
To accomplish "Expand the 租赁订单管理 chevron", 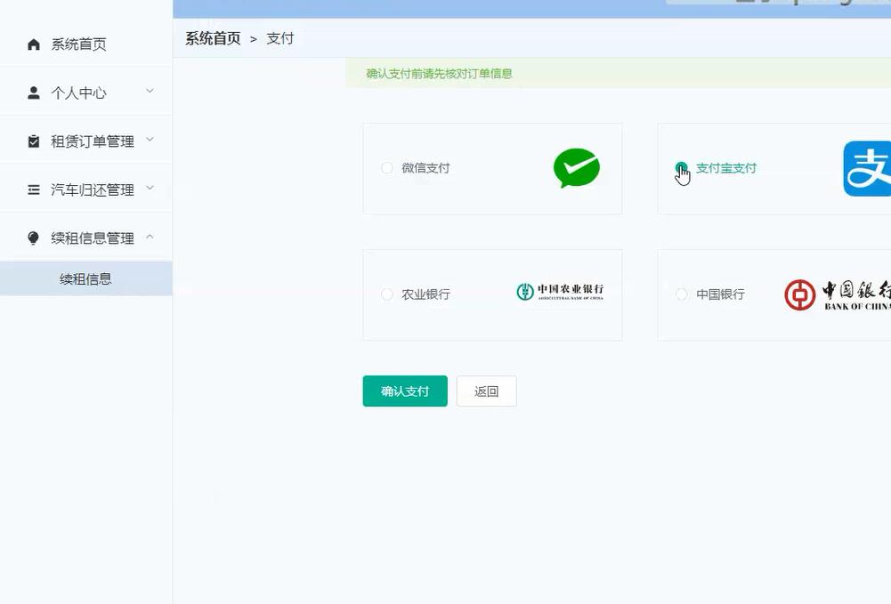I will 150,139.
